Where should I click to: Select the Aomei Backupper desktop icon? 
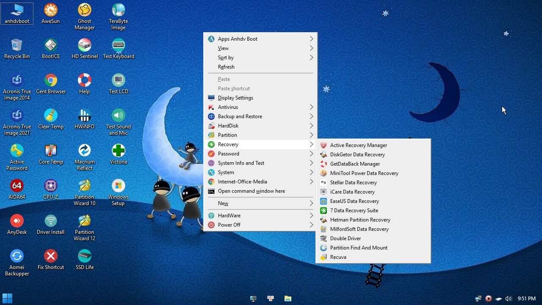[17, 263]
